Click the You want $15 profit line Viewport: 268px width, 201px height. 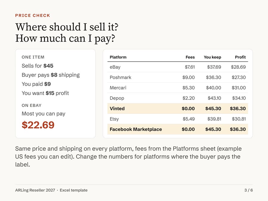coord(45,93)
